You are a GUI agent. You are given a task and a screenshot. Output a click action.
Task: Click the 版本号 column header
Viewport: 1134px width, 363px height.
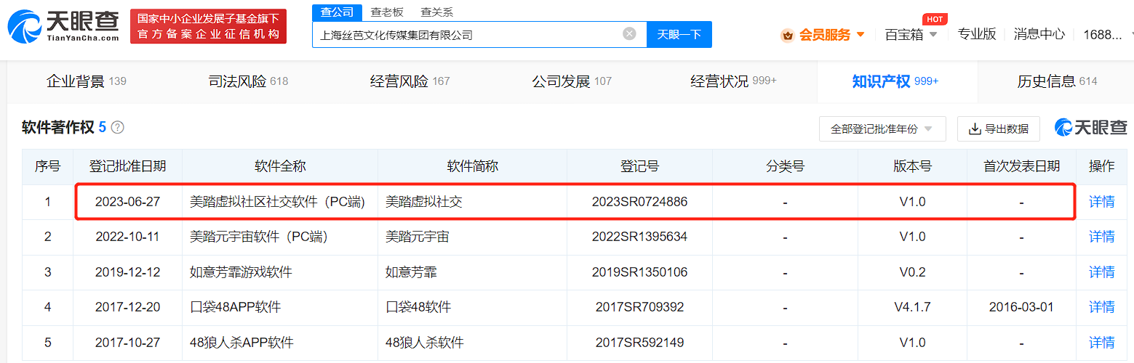[912, 166]
